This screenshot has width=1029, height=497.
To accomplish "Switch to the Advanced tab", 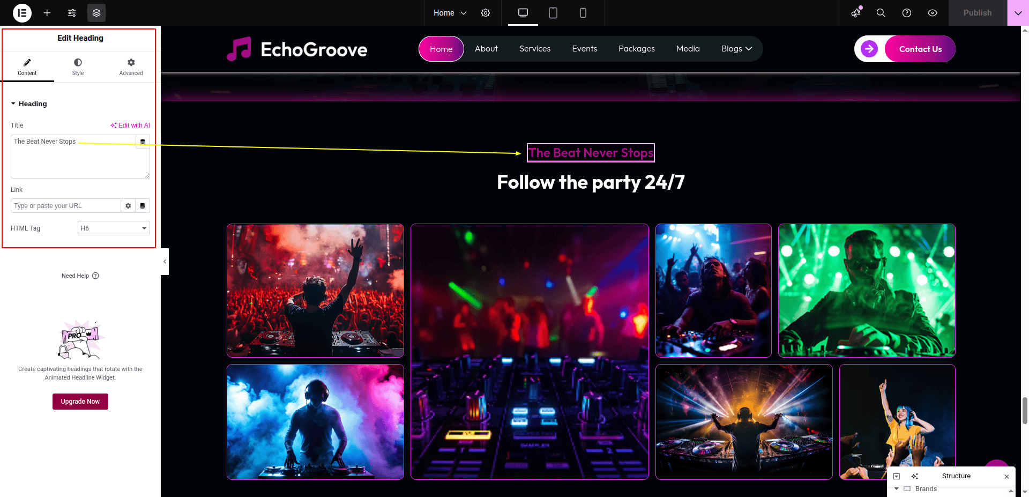I will point(131,67).
